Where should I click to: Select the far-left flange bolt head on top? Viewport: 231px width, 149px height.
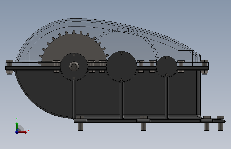tap(10, 61)
